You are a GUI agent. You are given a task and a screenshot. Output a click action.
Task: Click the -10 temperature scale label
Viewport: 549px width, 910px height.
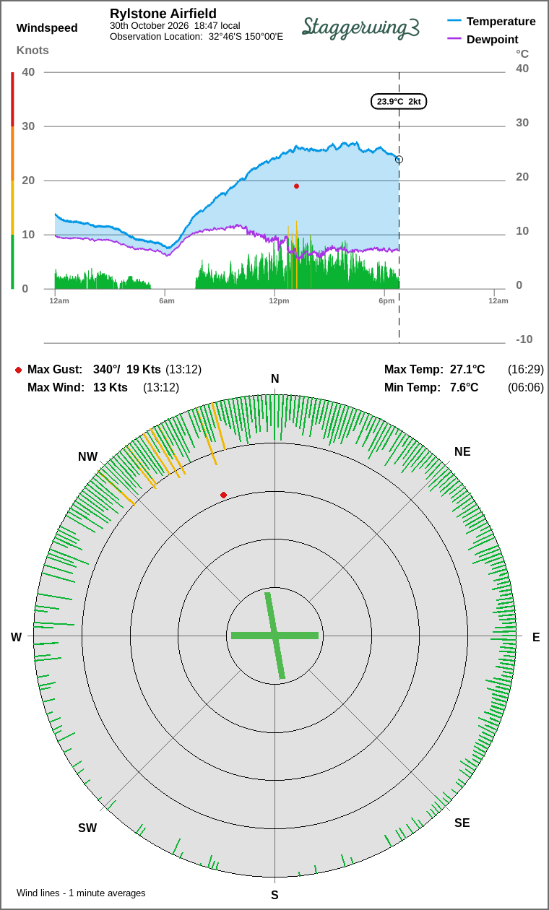tap(524, 339)
